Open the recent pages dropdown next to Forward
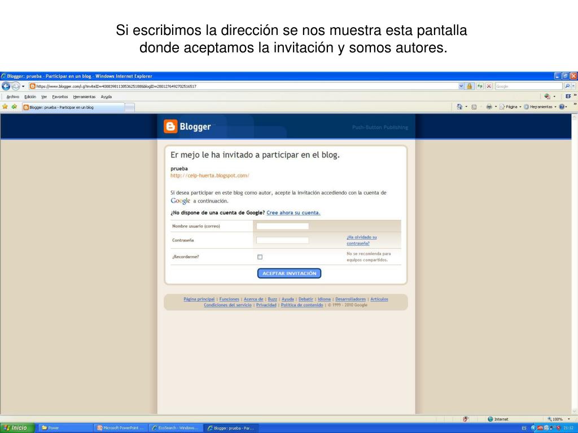The image size is (578, 433). (23, 86)
